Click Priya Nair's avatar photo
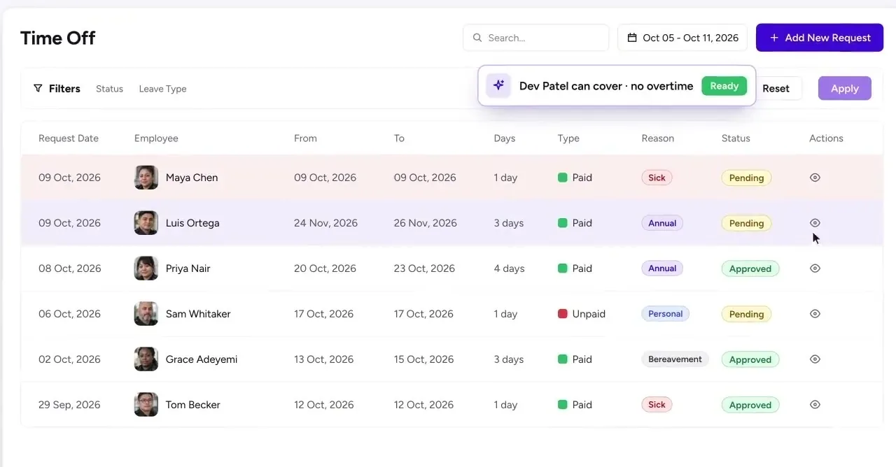Image resolution: width=896 pixels, height=467 pixels. point(146,268)
